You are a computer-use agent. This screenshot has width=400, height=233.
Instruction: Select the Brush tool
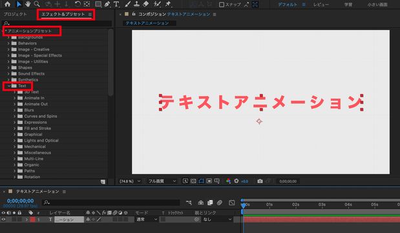(128, 4)
